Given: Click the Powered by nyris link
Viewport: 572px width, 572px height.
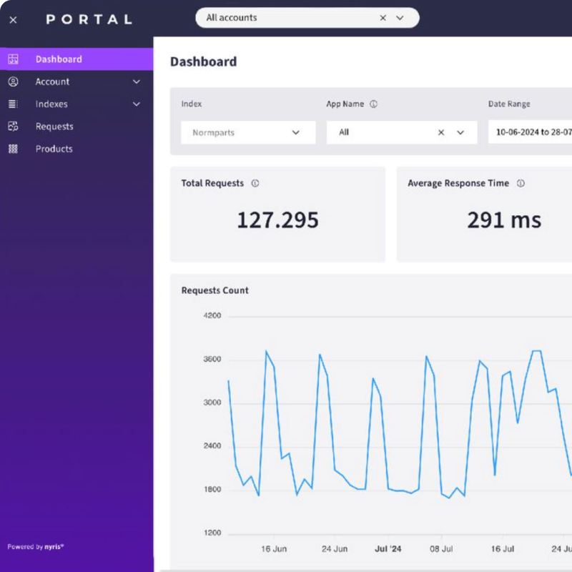Looking at the screenshot, I should [36, 547].
